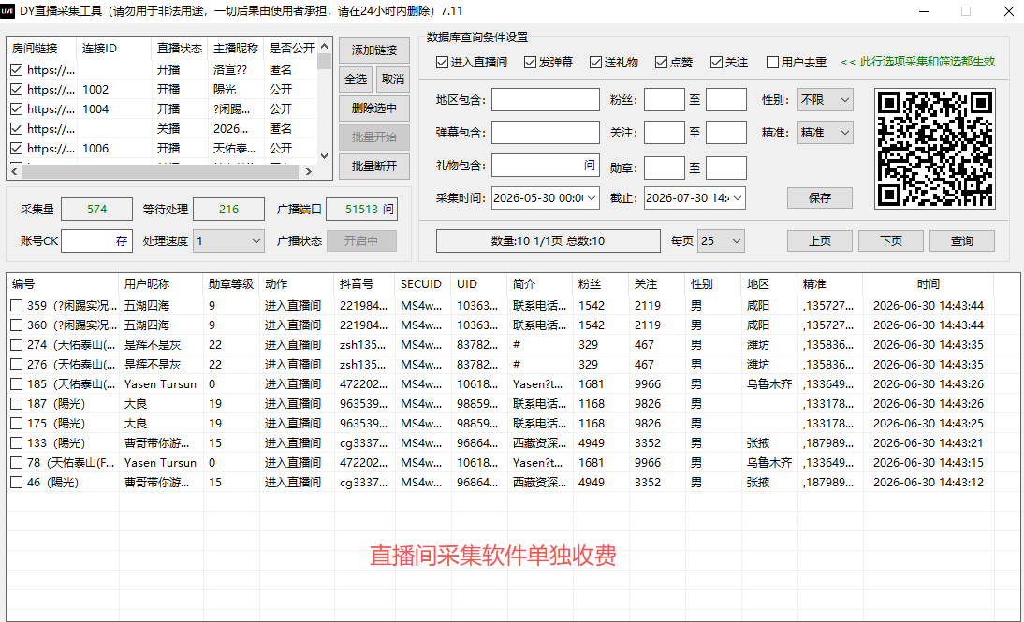The image size is (1024, 622).
Task: Click 删除选中 button
Action: [374, 108]
